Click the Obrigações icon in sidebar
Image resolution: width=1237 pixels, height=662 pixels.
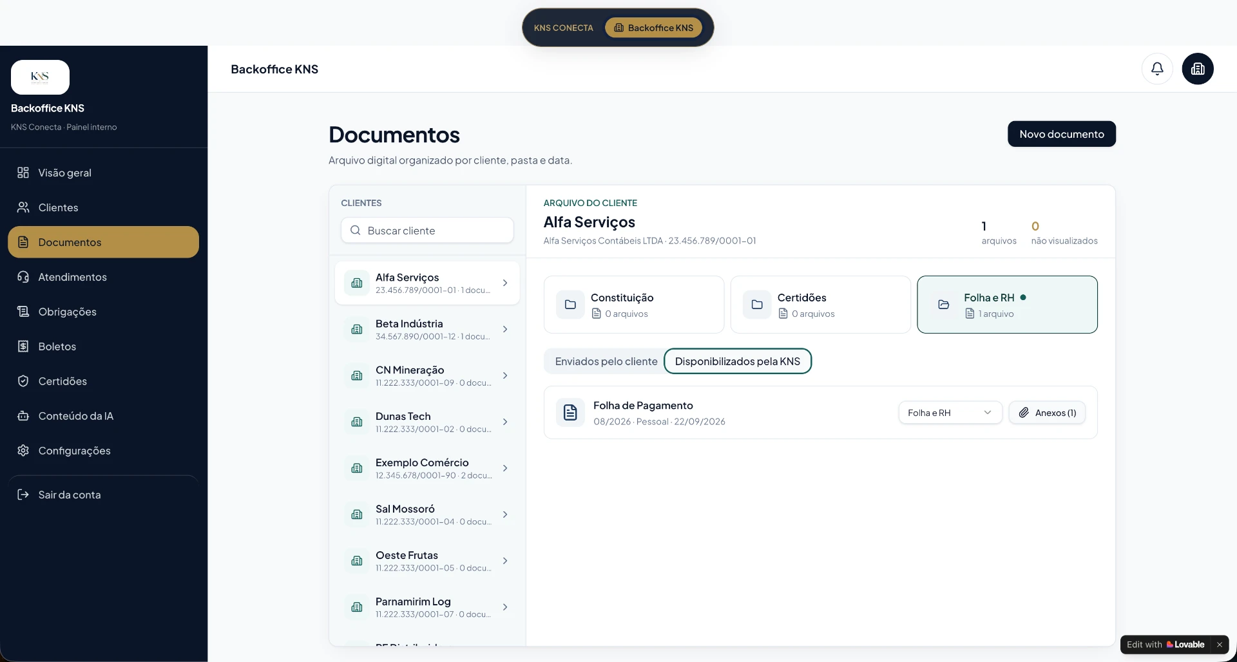(x=23, y=312)
